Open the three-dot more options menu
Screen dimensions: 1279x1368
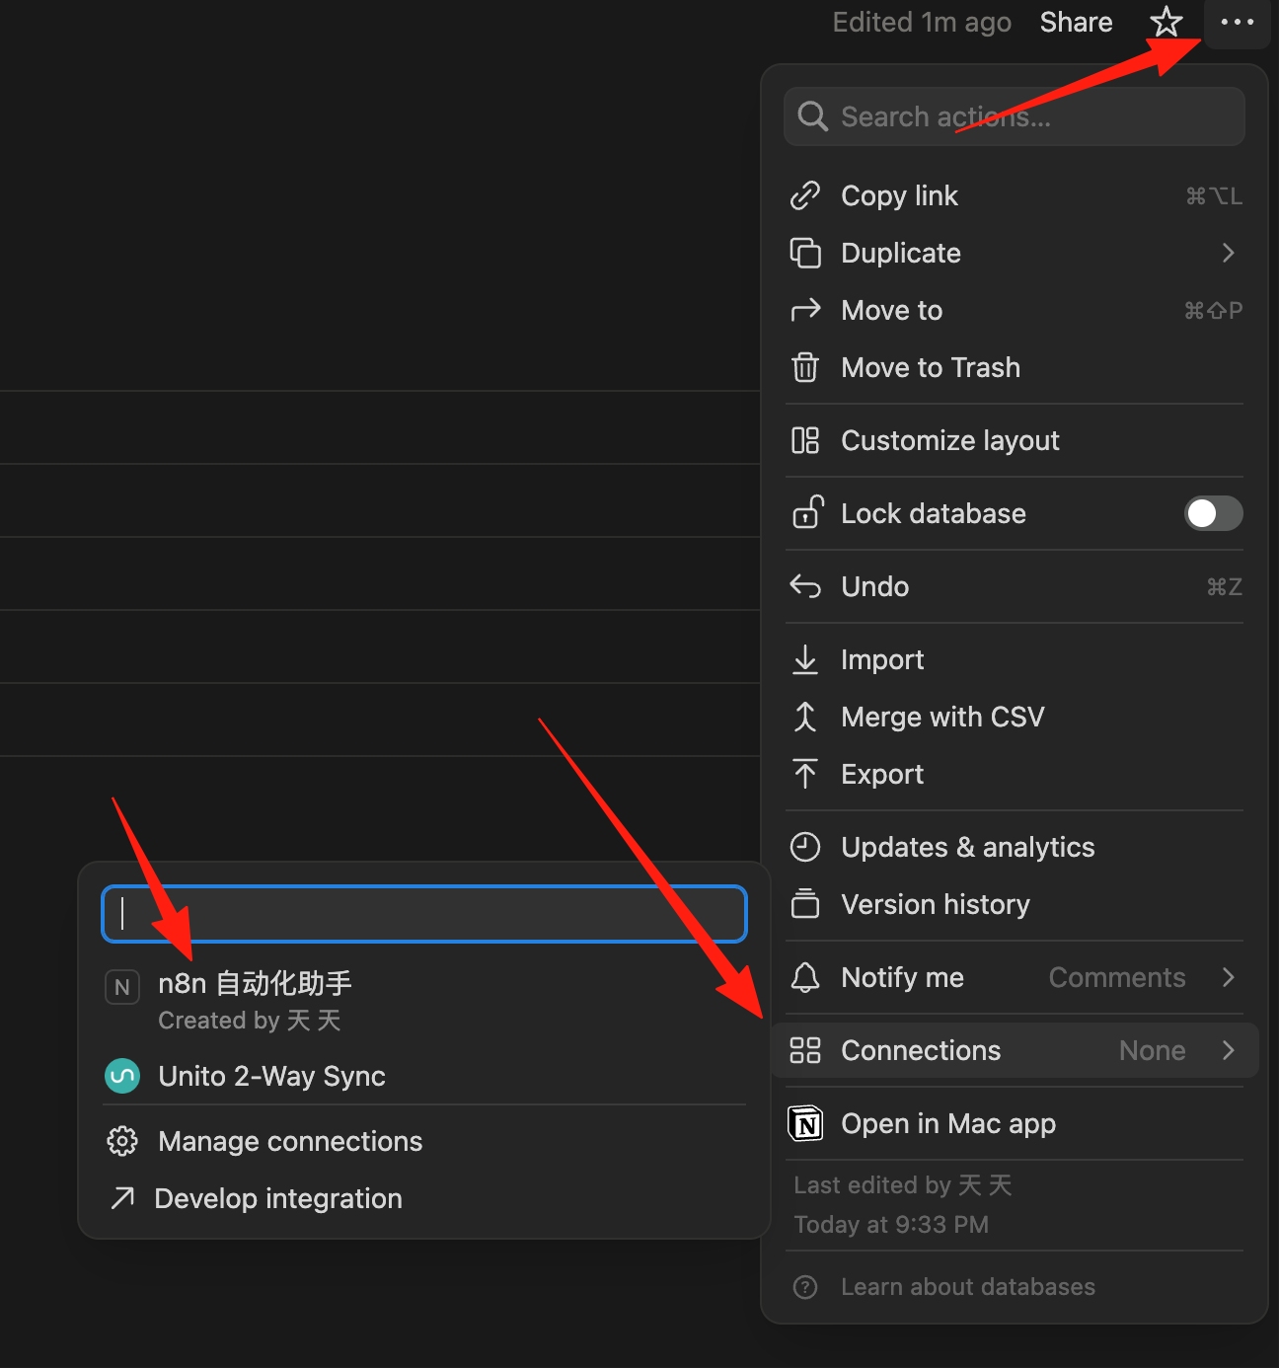point(1237,22)
